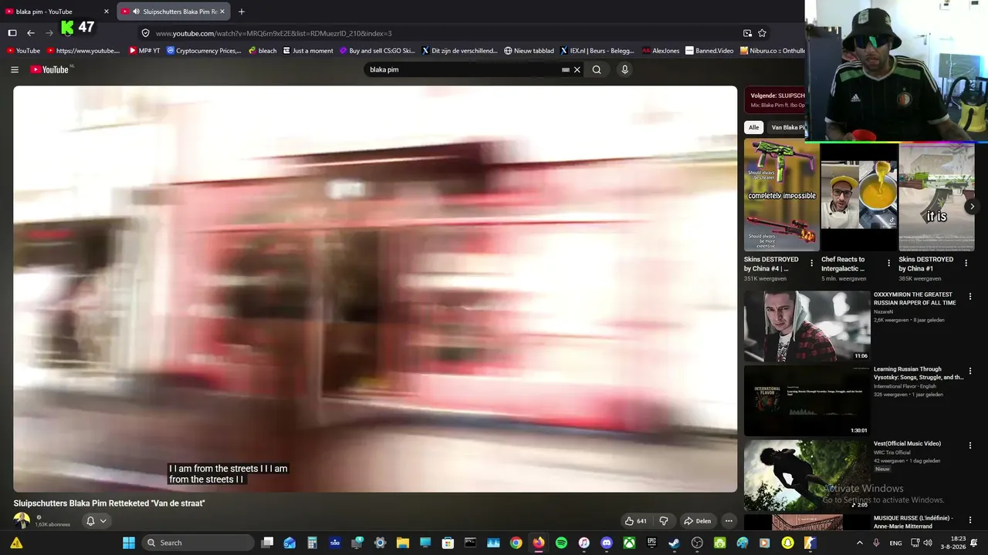Open options for Learning Russian video

pyautogui.click(x=970, y=372)
